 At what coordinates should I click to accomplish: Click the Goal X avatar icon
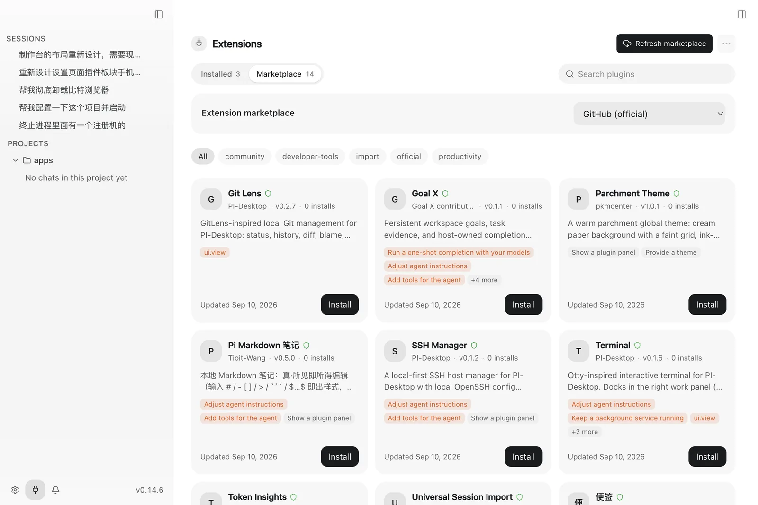coord(395,199)
